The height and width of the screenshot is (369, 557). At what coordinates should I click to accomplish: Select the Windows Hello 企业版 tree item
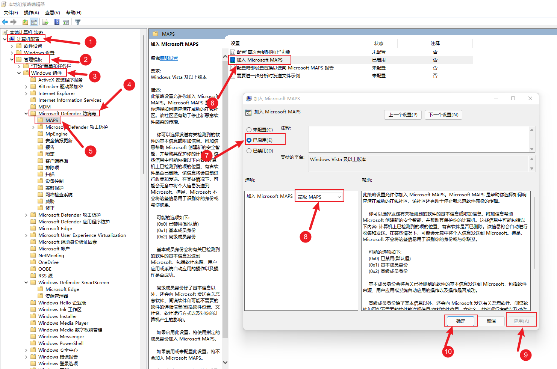[62, 303]
